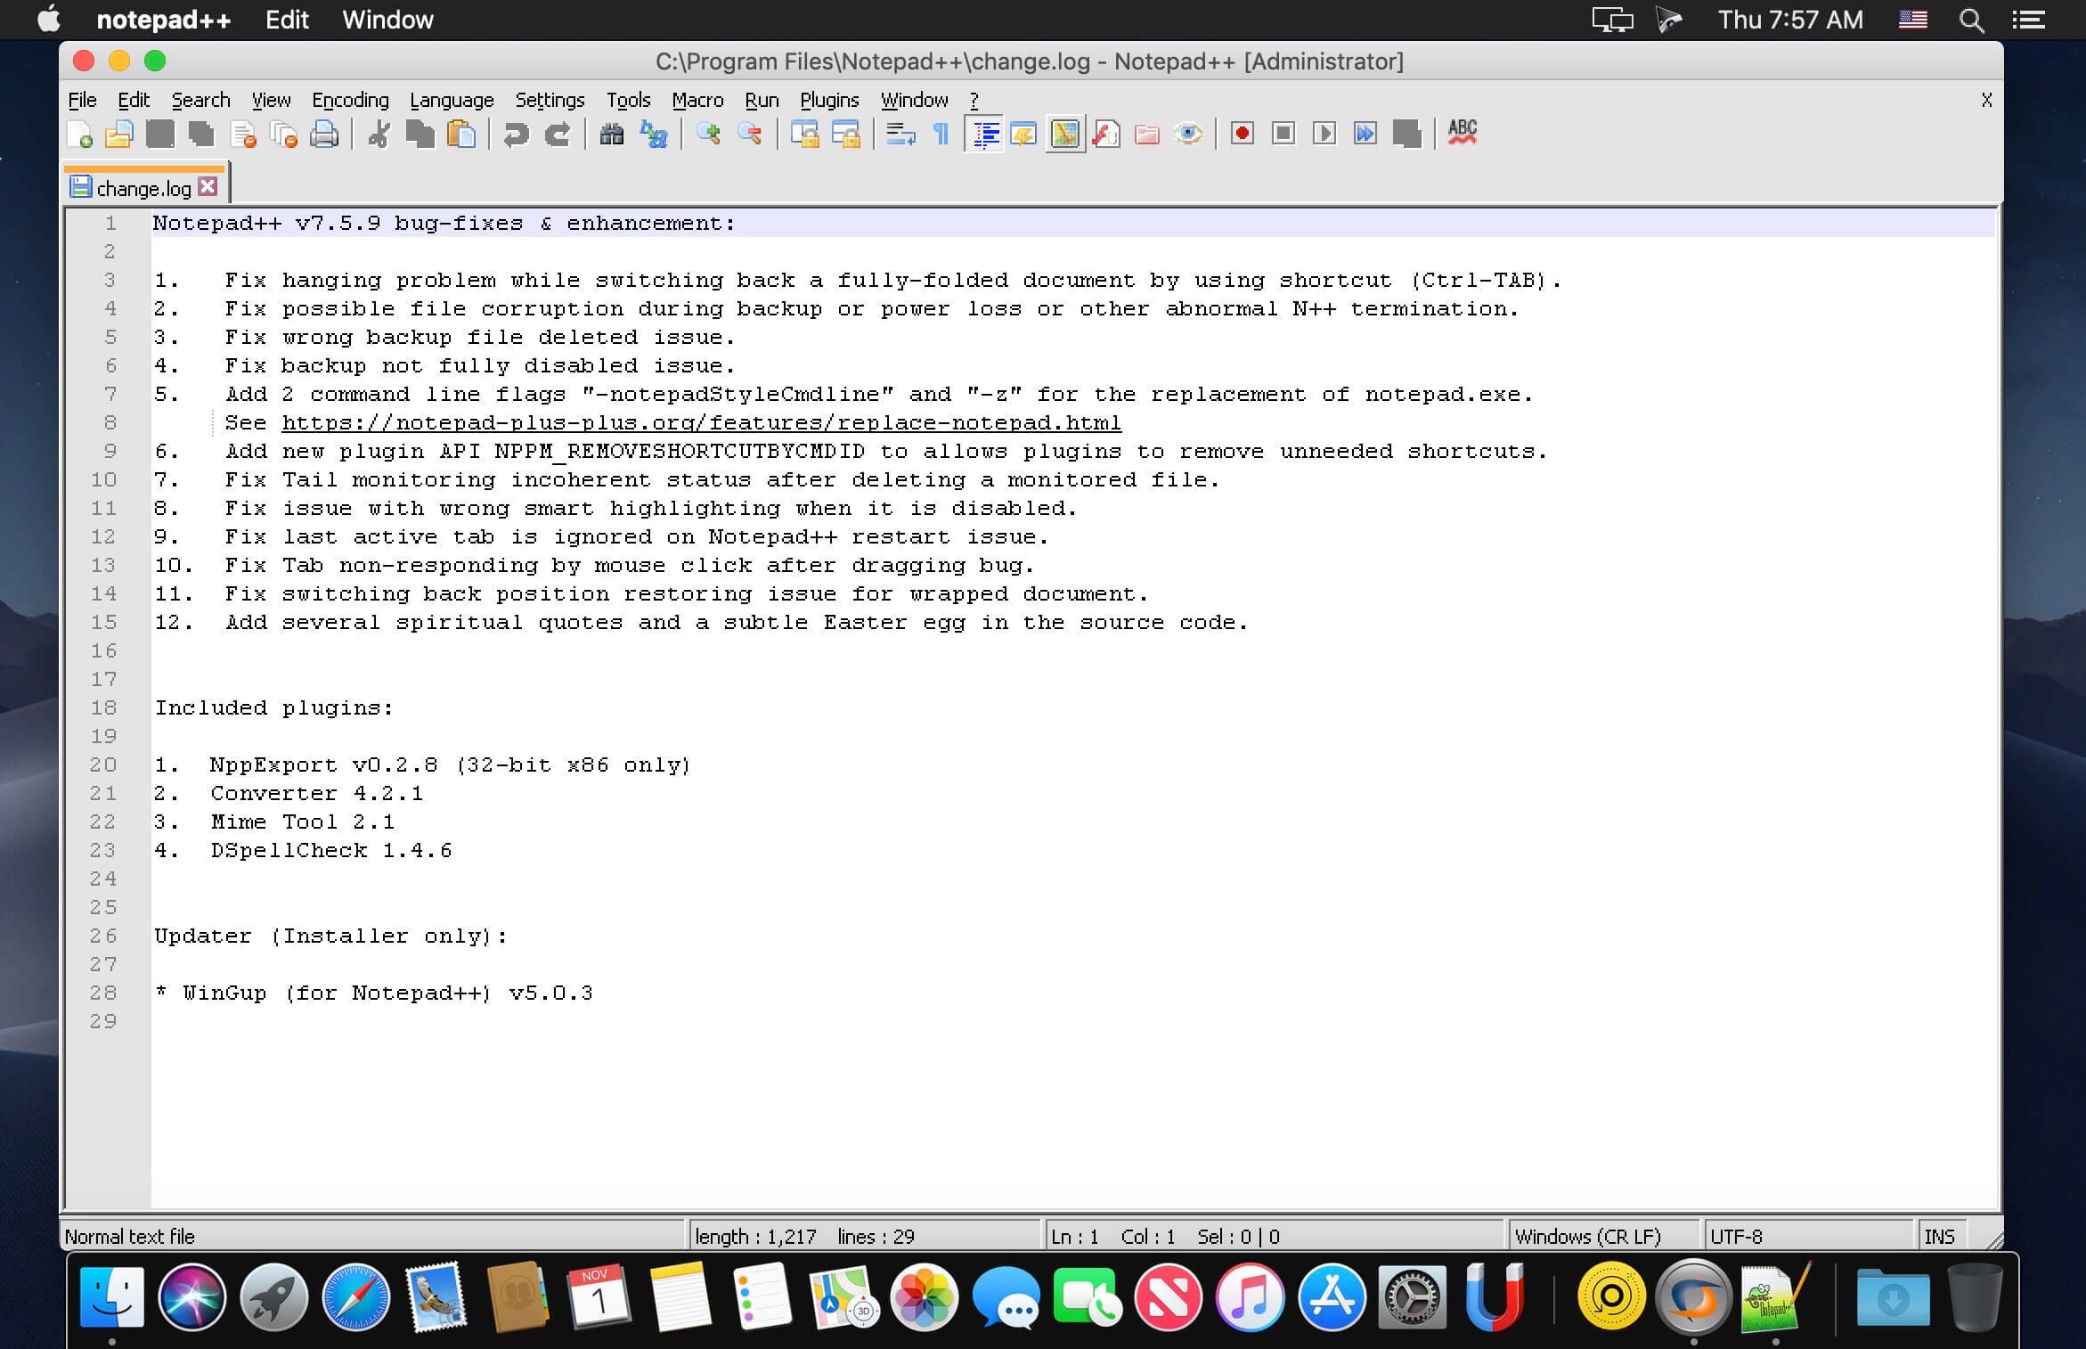Open the replace-notepad.html hyperlink
This screenshot has height=1349, width=2086.
coord(701,422)
